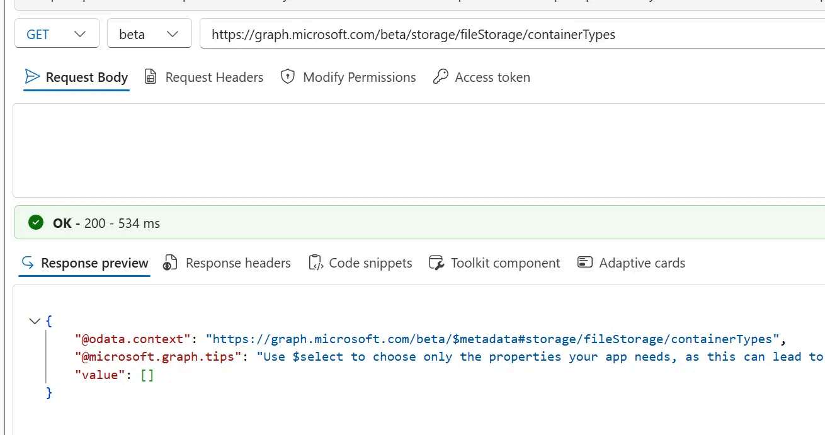Click the "Use $select to choose" tip string

(540, 357)
